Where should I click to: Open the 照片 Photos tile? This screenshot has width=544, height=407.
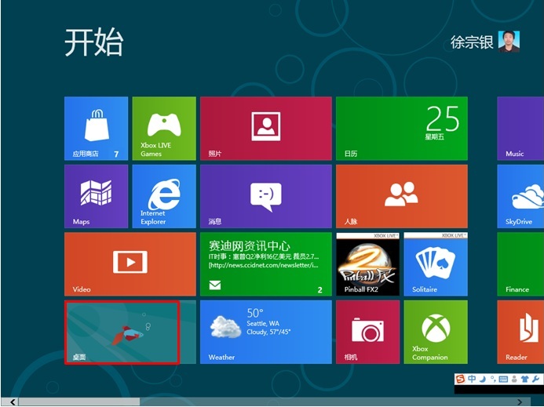(x=266, y=129)
